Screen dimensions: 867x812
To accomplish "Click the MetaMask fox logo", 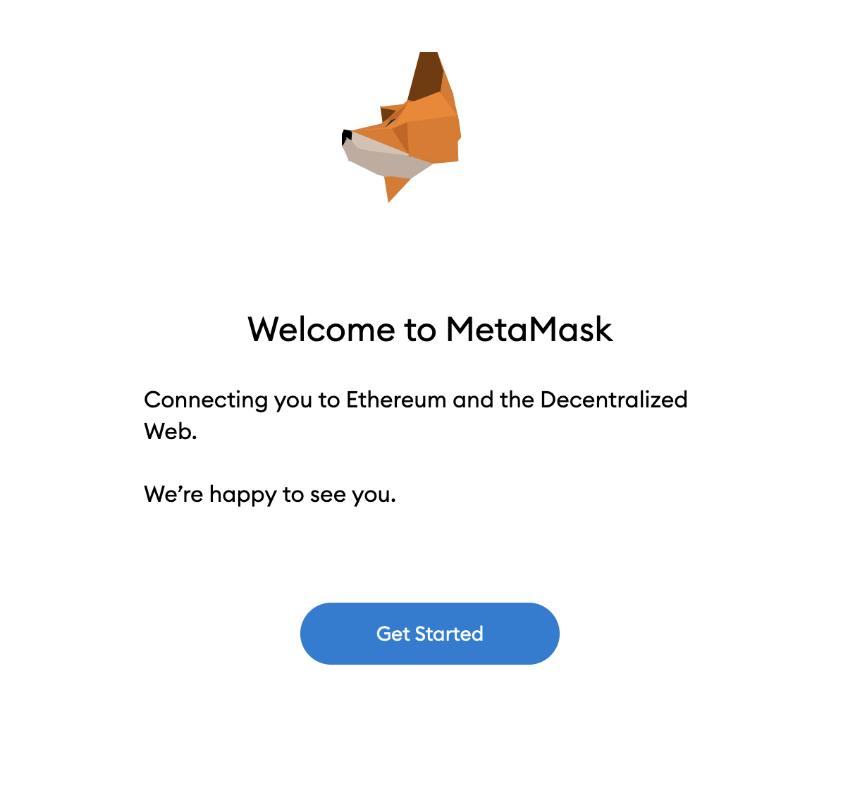I will pyautogui.click(x=401, y=127).
